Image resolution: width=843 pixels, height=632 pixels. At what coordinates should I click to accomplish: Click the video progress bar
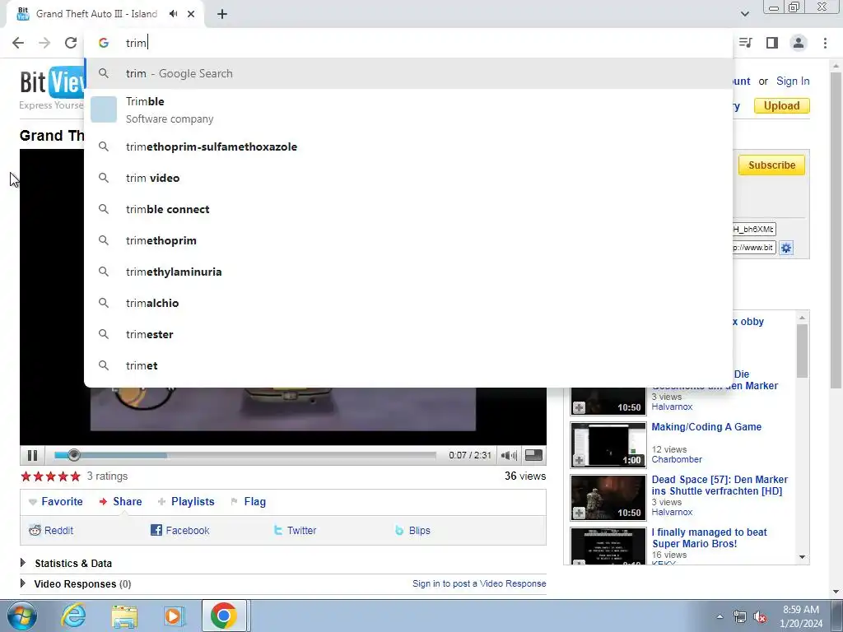(x=245, y=455)
